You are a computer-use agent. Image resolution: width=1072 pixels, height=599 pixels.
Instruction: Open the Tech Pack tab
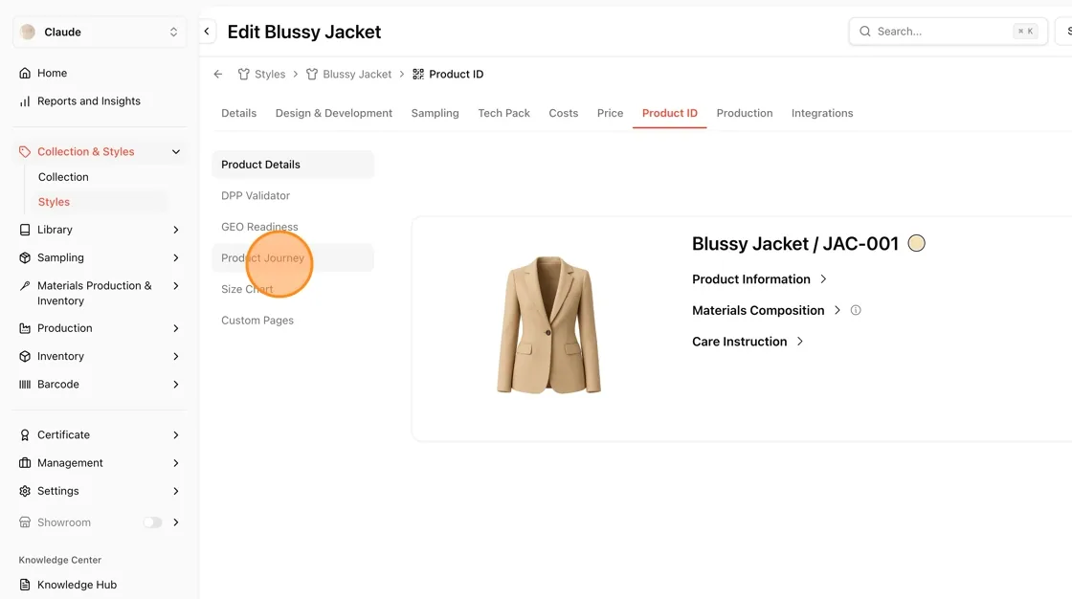tap(503, 113)
